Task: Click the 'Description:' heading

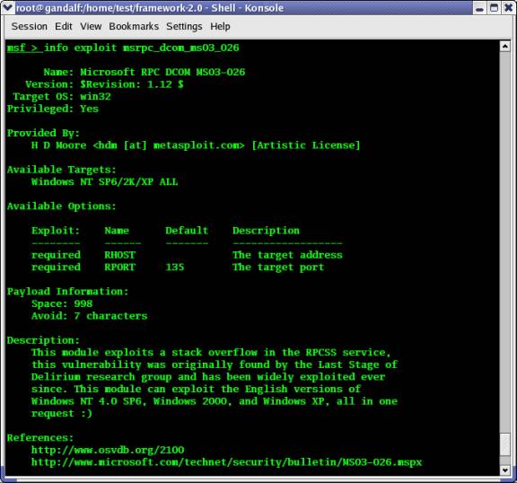Action: point(43,340)
